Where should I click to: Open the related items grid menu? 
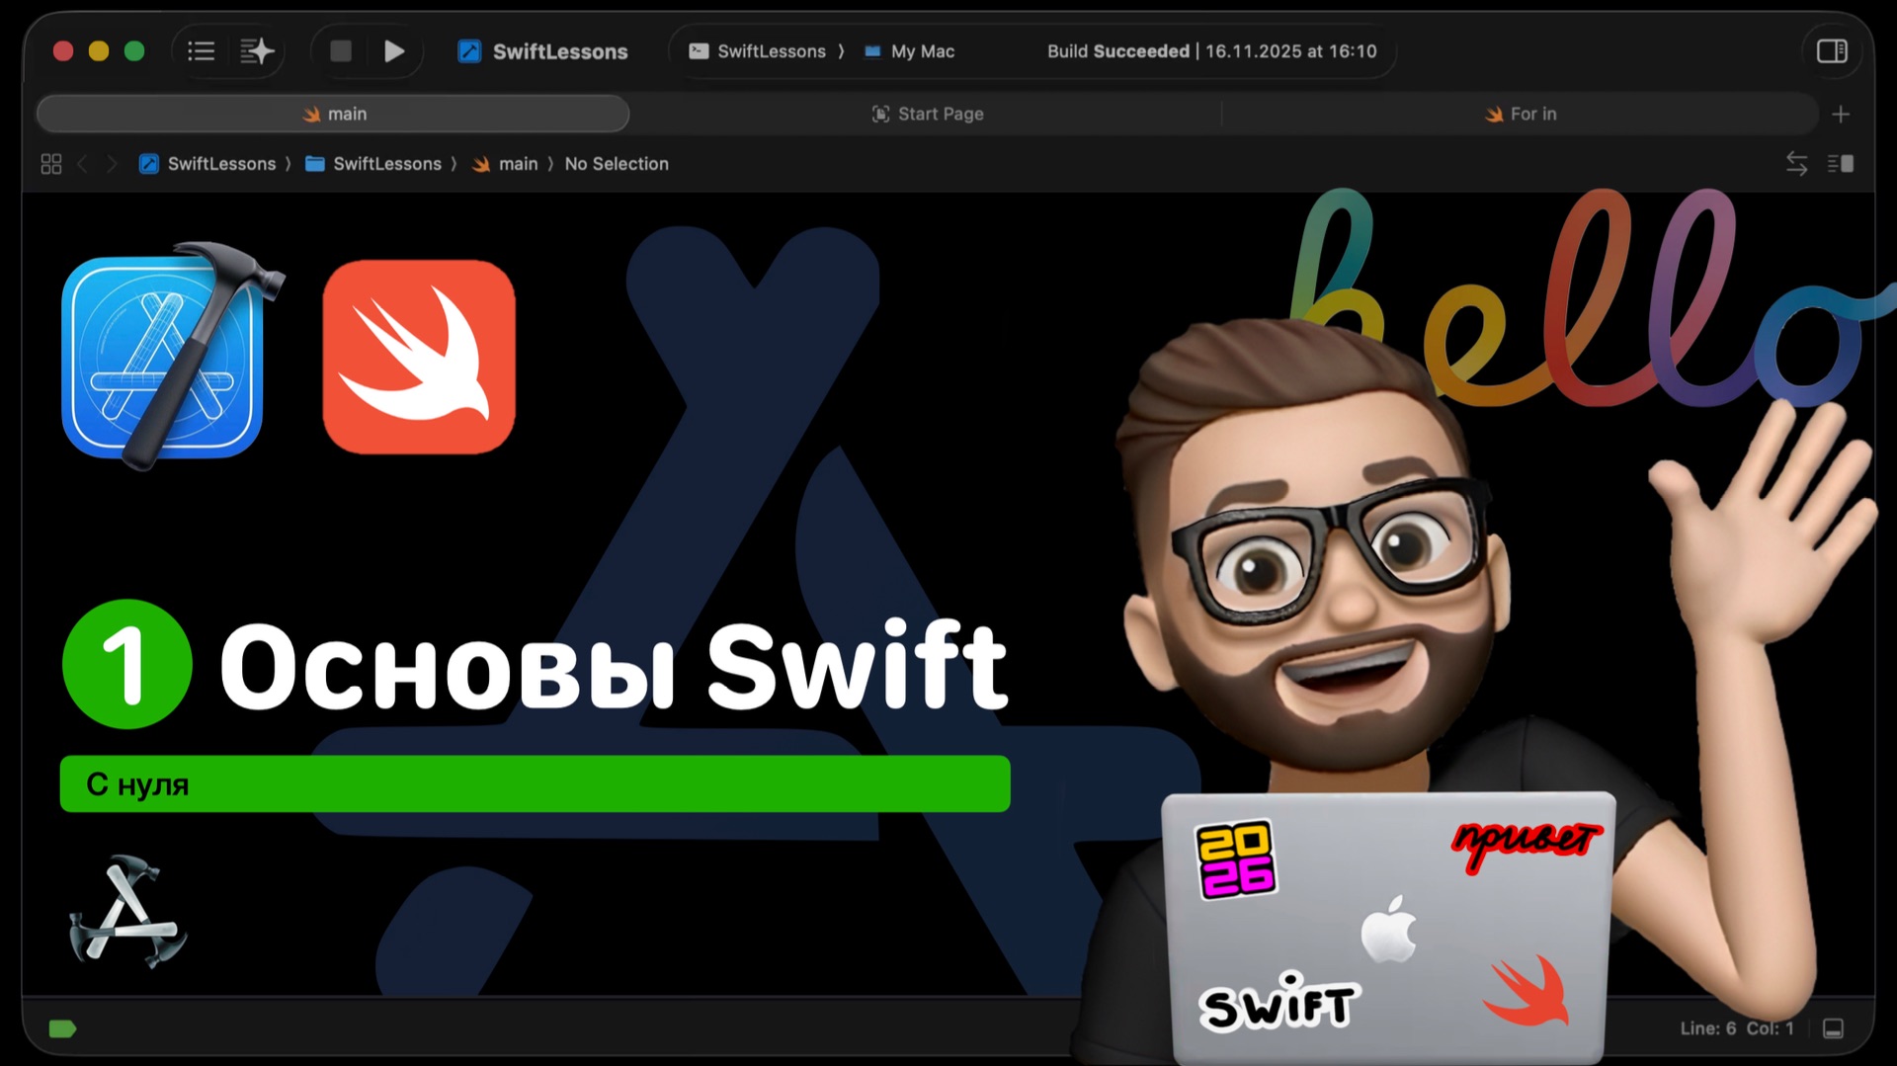click(51, 164)
